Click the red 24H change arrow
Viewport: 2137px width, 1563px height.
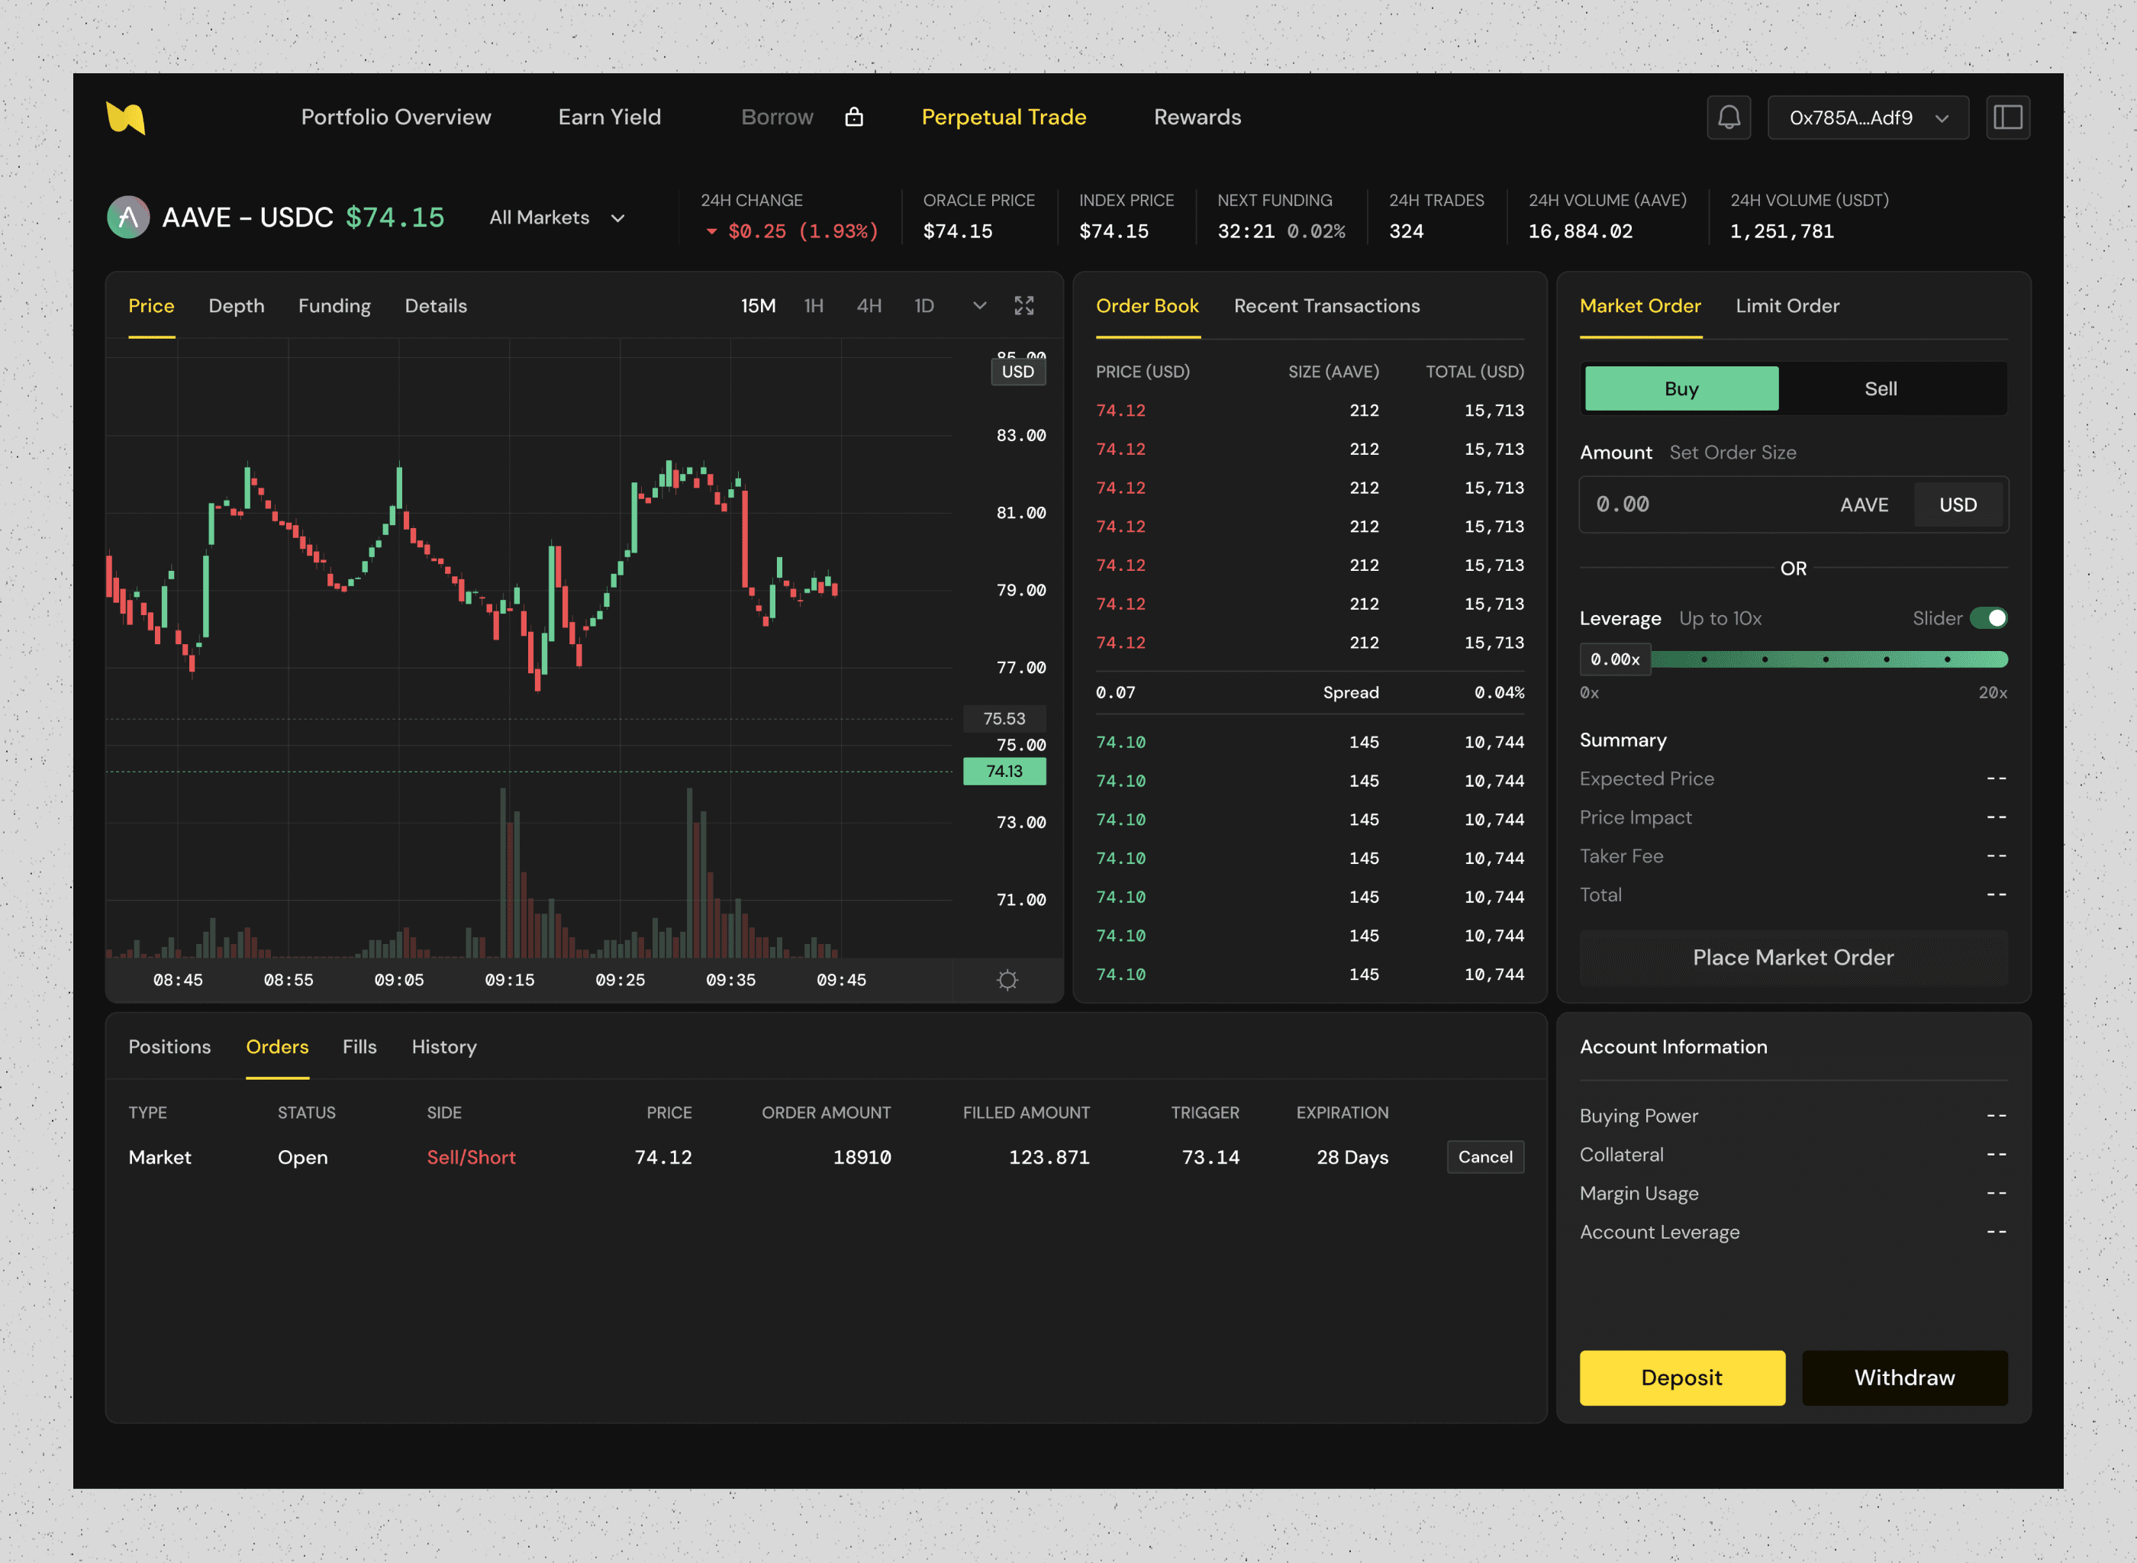pos(711,232)
